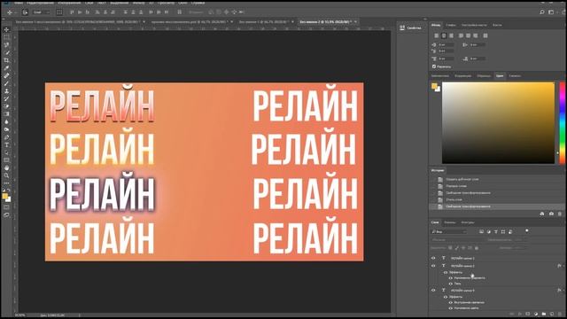Open the auto-select Layer dropdown in options bar
The width and height of the screenshot is (567, 319).
(x=42, y=12)
